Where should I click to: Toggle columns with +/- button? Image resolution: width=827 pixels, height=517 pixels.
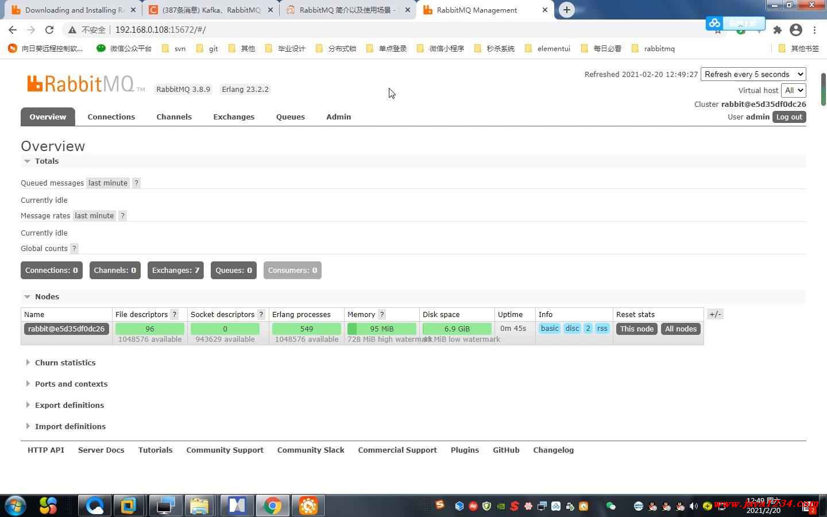(715, 315)
